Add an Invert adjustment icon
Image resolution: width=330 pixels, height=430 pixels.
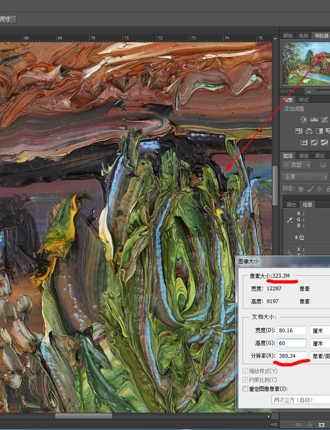coord(304,142)
